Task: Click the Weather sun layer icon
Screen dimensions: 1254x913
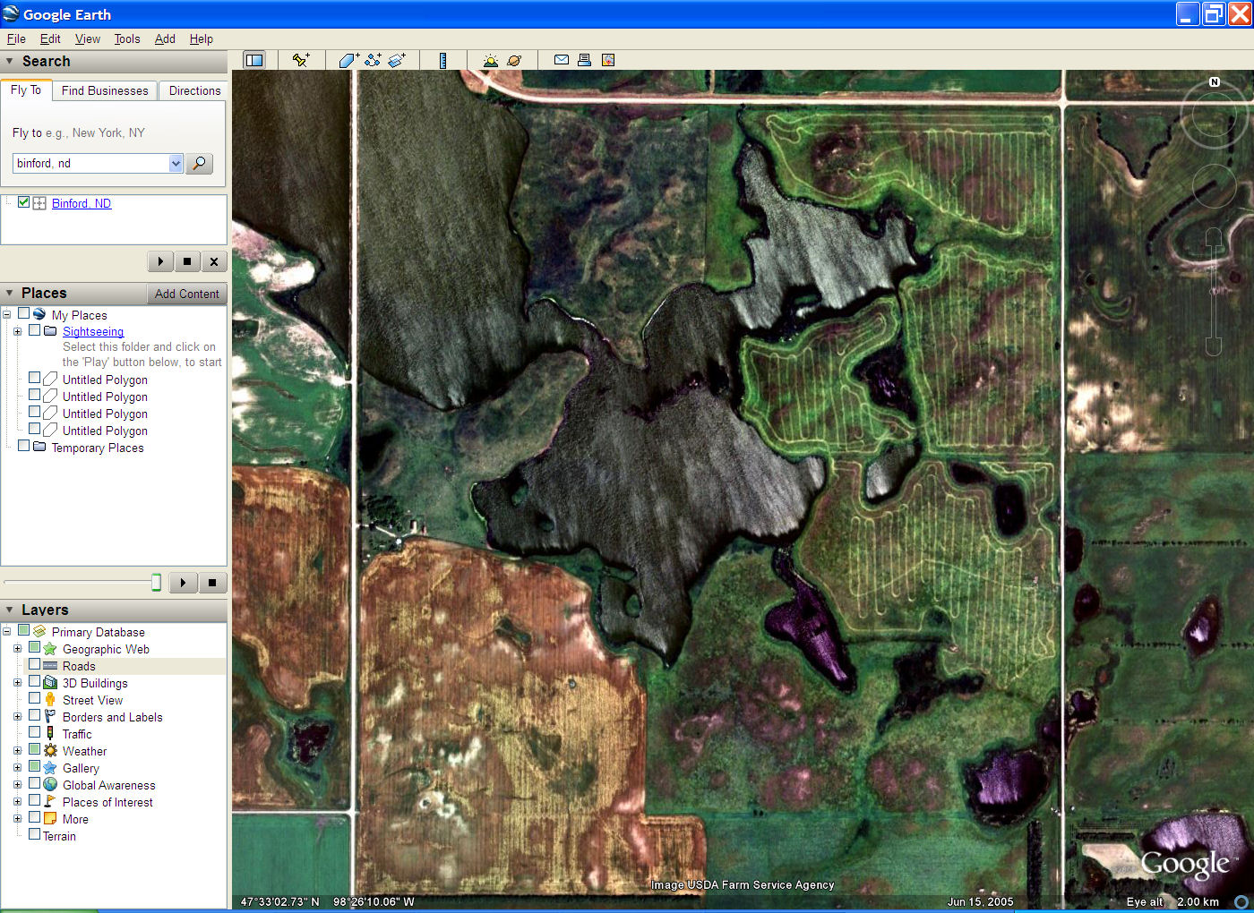Action: [x=50, y=751]
